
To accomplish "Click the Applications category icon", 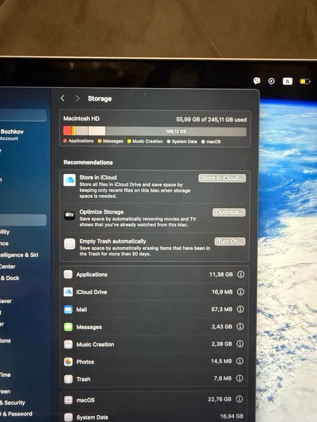I will 68,274.
